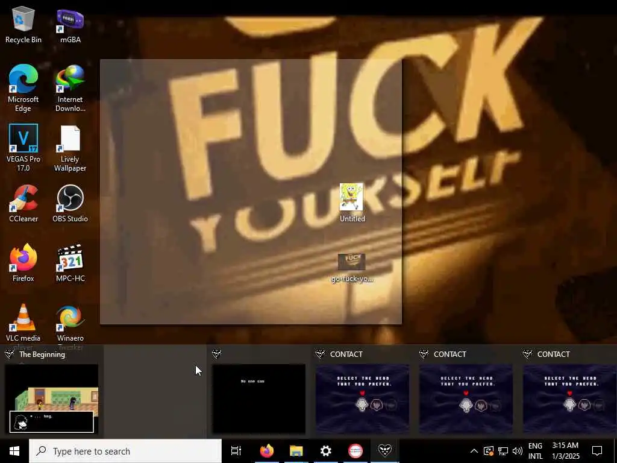Select the last CONTACT window preview
The width and height of the screenshot is (617, 463).
pos(569,392)
